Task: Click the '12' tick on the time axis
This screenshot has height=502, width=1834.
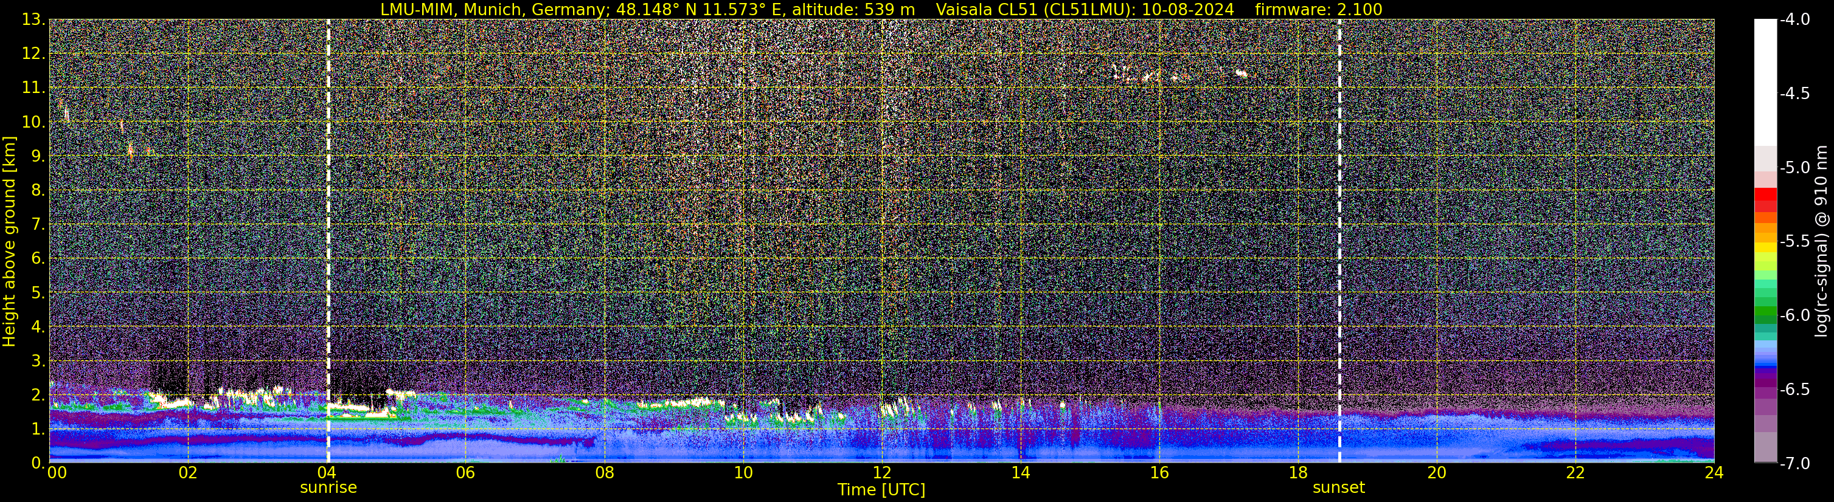Action: coord(881,473)
